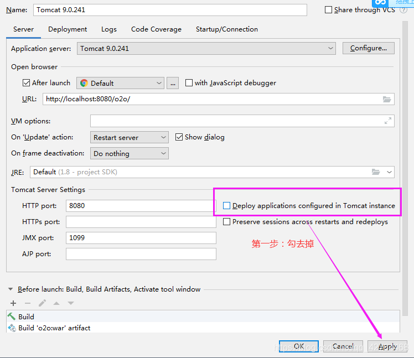414x358 pixels.
Task: Collapse the Before launch section
Action: 11,289
